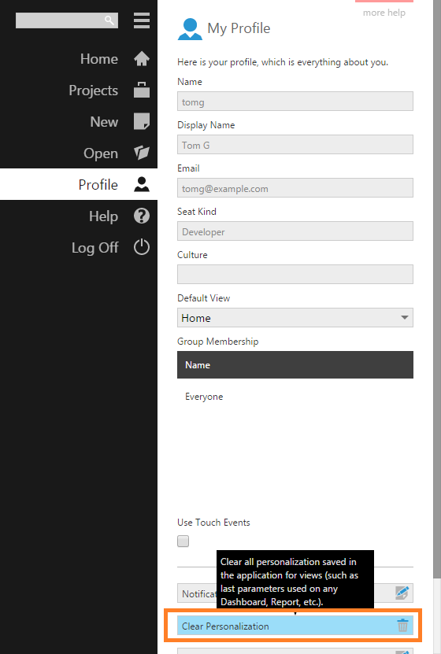
Task: Click the Clear Personalization trash icon
Action: click(x=402, y=625)
